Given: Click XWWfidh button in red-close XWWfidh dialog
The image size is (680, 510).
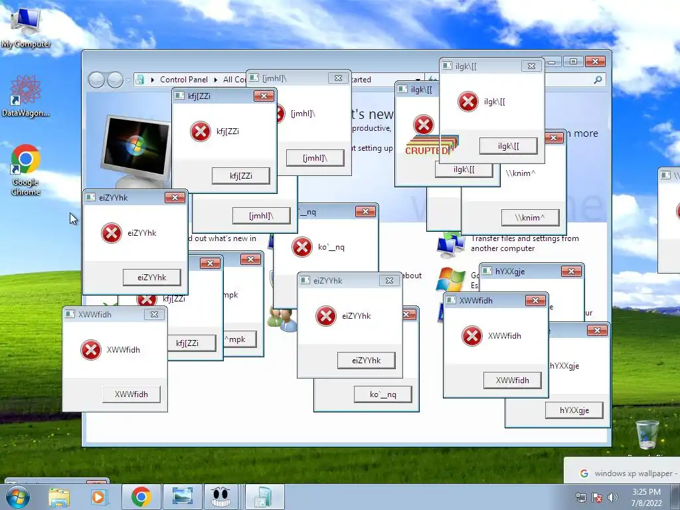Looking at the screenshot, I should (513, 381).
